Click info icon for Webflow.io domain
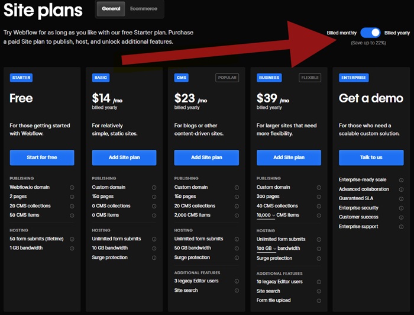 [72, 188]
